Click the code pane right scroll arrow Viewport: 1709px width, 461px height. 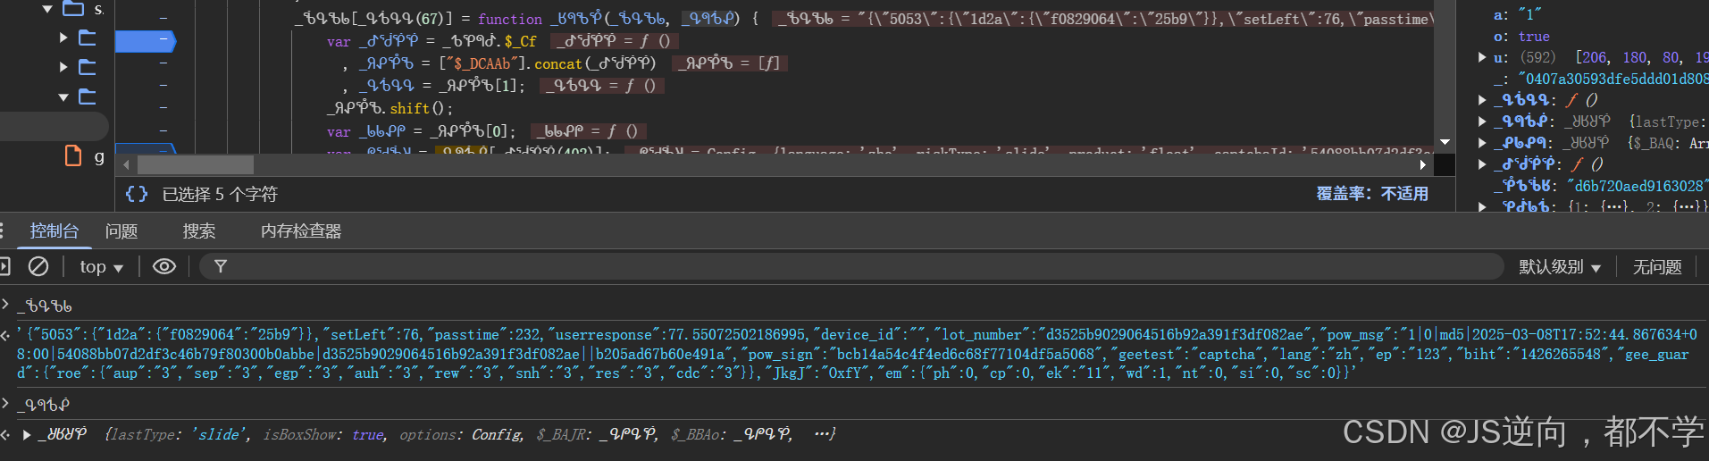[x=1422, y=165]
